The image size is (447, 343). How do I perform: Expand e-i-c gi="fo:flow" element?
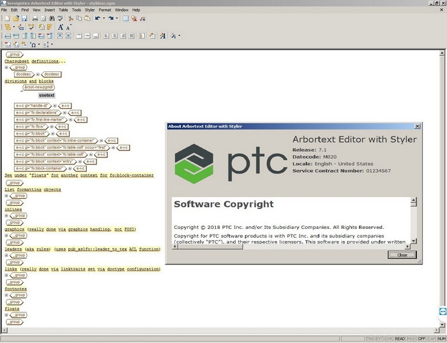[x=52, y=127]
